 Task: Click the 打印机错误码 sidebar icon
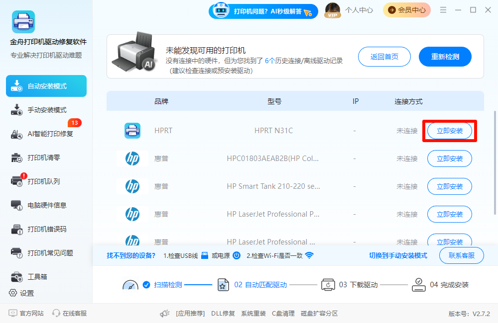[x=16, y=229]
